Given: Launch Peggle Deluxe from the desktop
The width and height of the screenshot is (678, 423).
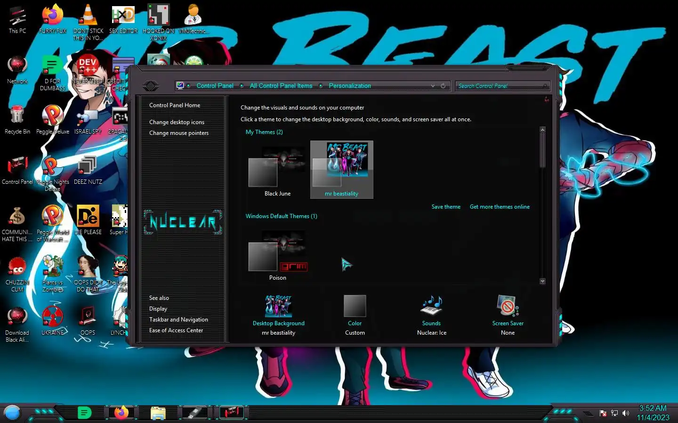Looking at the screenshot, I should click(53, 120).
